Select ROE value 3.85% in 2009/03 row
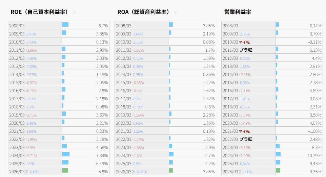 click(x=102, y=34)
